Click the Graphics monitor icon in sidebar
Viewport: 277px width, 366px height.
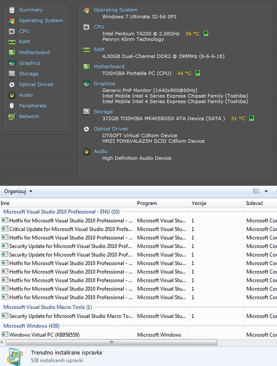pyautogui.click(x=12, y=63)
